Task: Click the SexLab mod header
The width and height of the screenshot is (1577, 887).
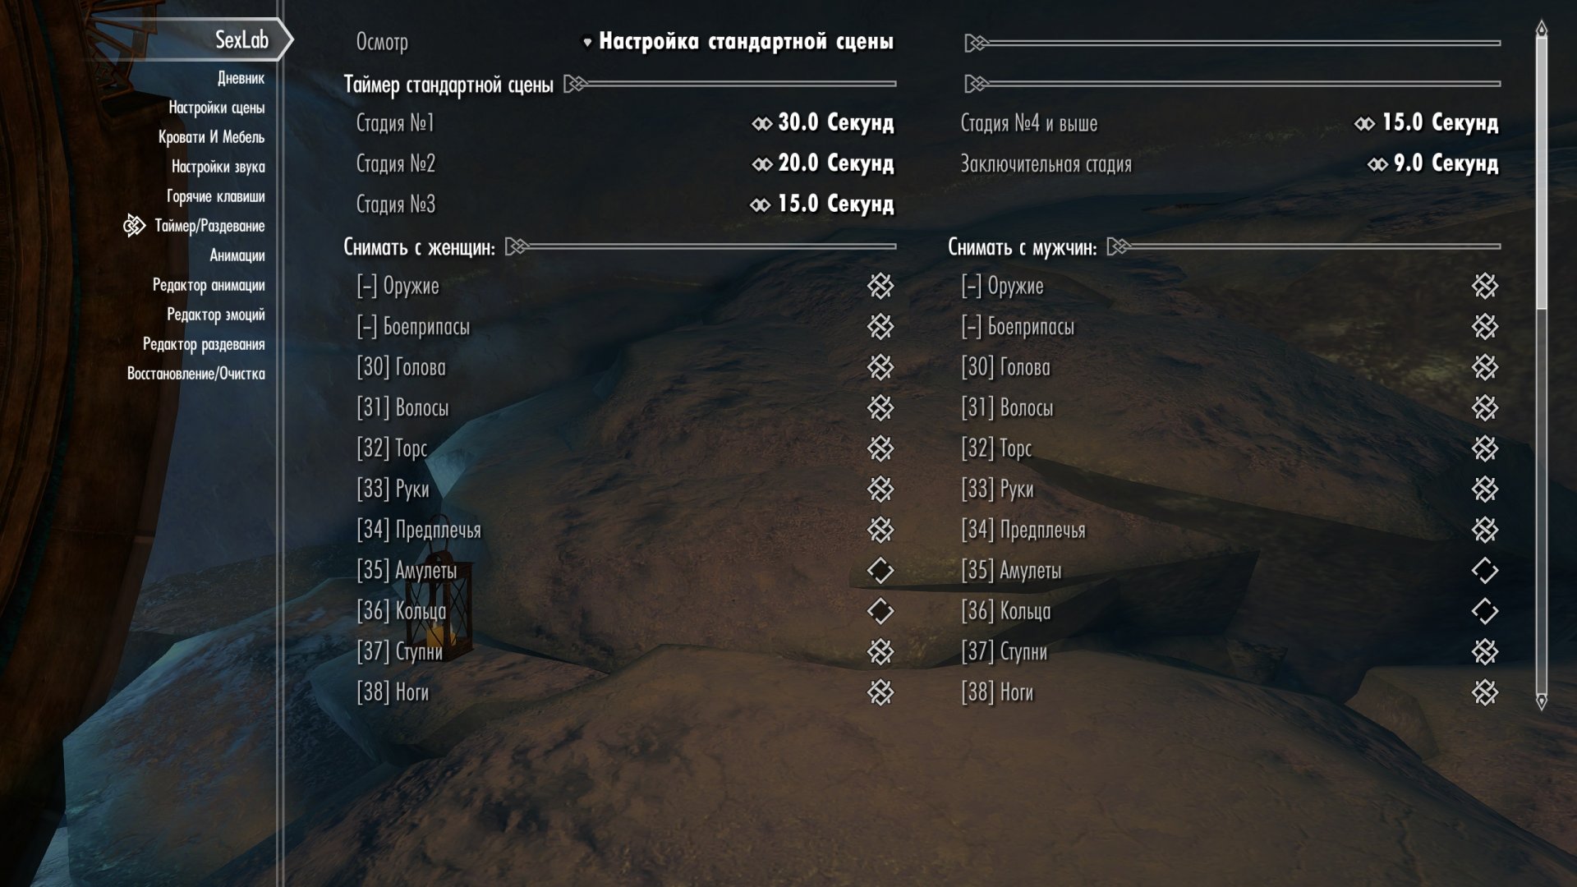Action: point(241,39)
